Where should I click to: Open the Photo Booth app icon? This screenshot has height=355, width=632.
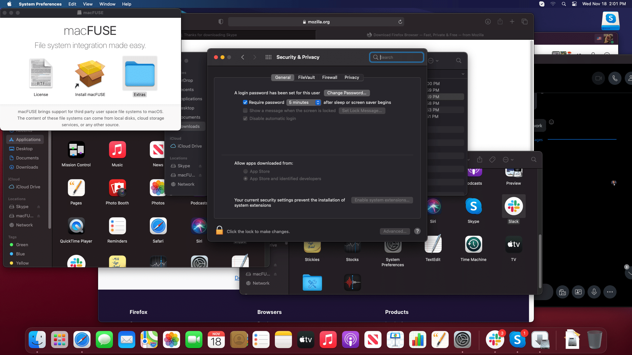(x=117, y=188)
